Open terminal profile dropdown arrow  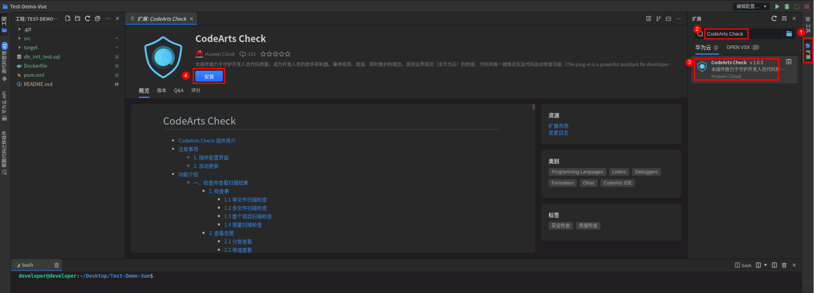(766, 265)
